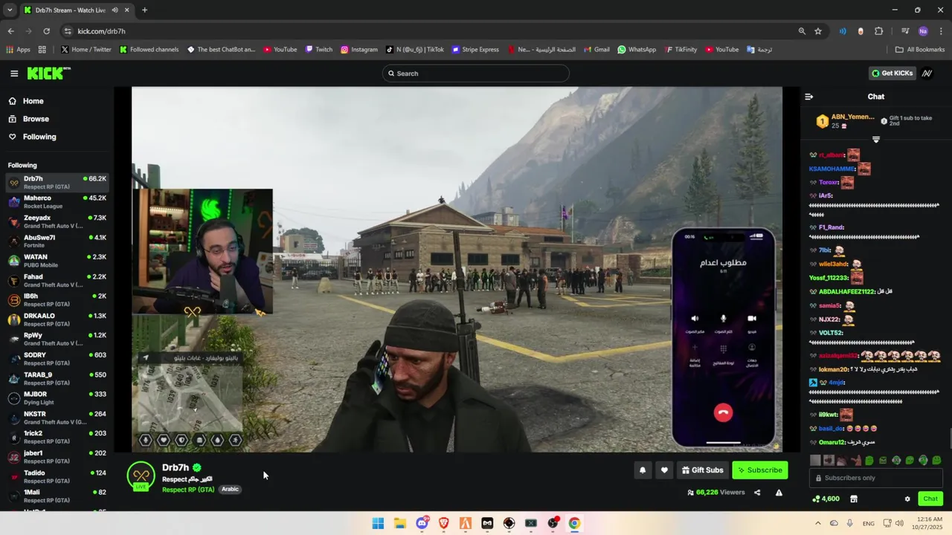This screenshot has height=535, width=952.
Task: Open Brave browser from the taskbar
Action: tap(444, 523)
